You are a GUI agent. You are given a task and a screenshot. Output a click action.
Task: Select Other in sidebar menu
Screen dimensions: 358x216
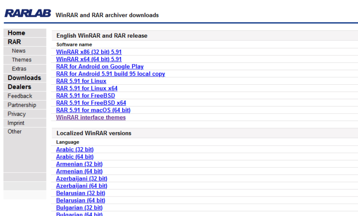pos(14,132)
